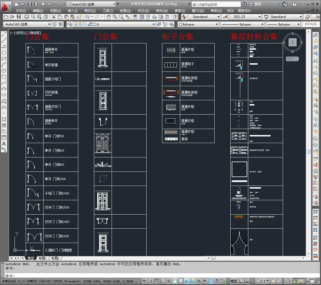Image resolution: width=321 pixels, height=285 pixels.
Task: Toggle Lineweight display in status bar
Action: 205,281
